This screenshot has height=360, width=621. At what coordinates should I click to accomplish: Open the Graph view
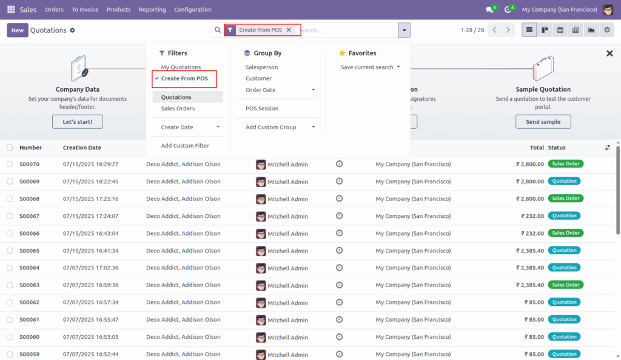pos(590,29)
